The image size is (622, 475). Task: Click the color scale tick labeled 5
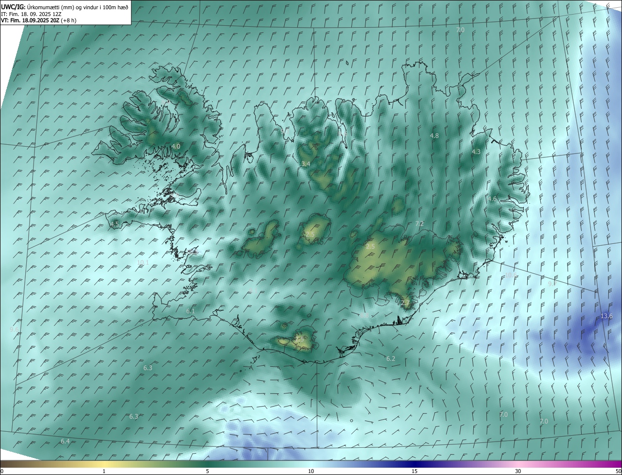pos(207,472)
